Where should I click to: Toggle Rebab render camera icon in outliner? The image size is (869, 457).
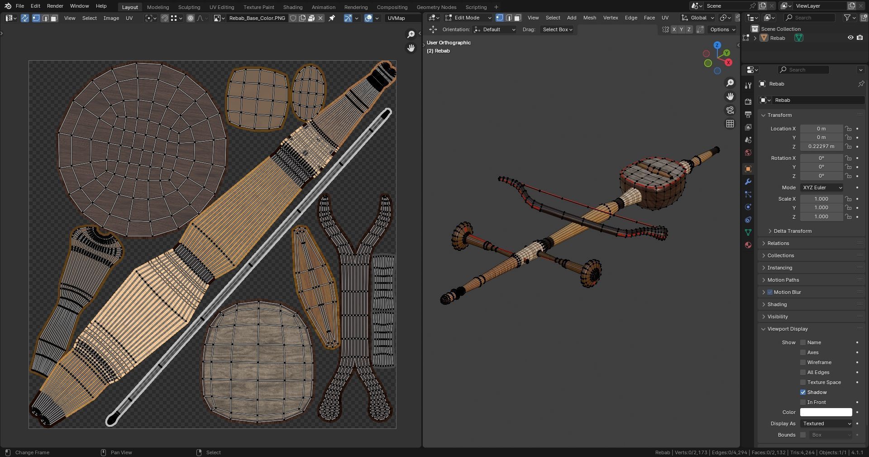click(x=860, y=38)
